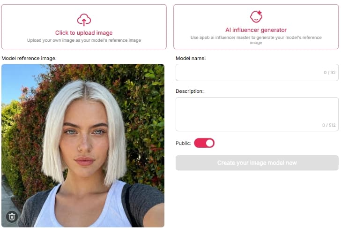Viewport: 341px width, 228px height.
Task: Click the 'Description:' label
Action: point(190,91)
